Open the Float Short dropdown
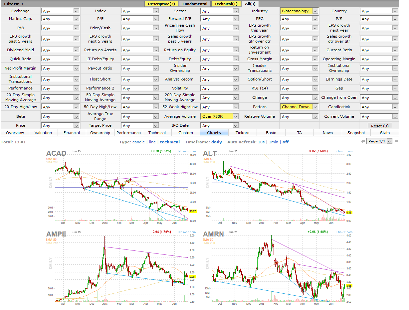 pos(140,79)
